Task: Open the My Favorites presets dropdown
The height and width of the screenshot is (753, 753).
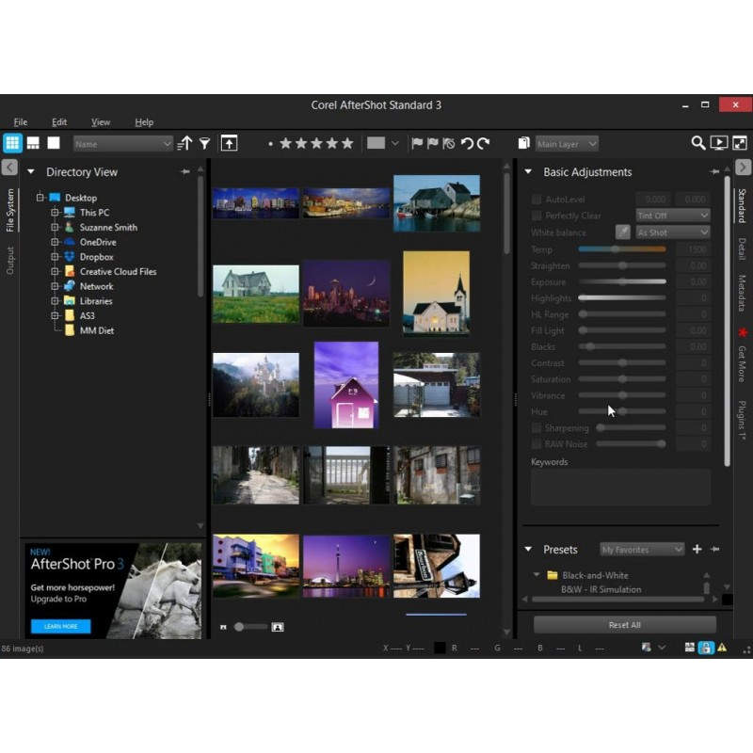Action: tap(642, 549)
